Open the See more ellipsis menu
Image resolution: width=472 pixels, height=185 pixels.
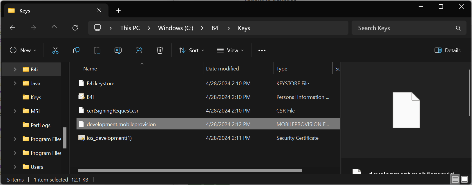[262, 50]
